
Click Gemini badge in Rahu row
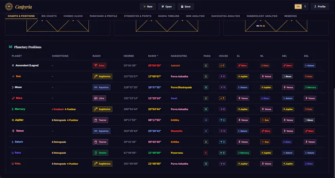coord(100,153)
